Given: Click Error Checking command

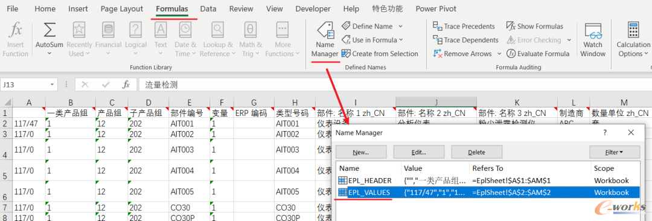Looking at the screenshot, I should [534, 40].
